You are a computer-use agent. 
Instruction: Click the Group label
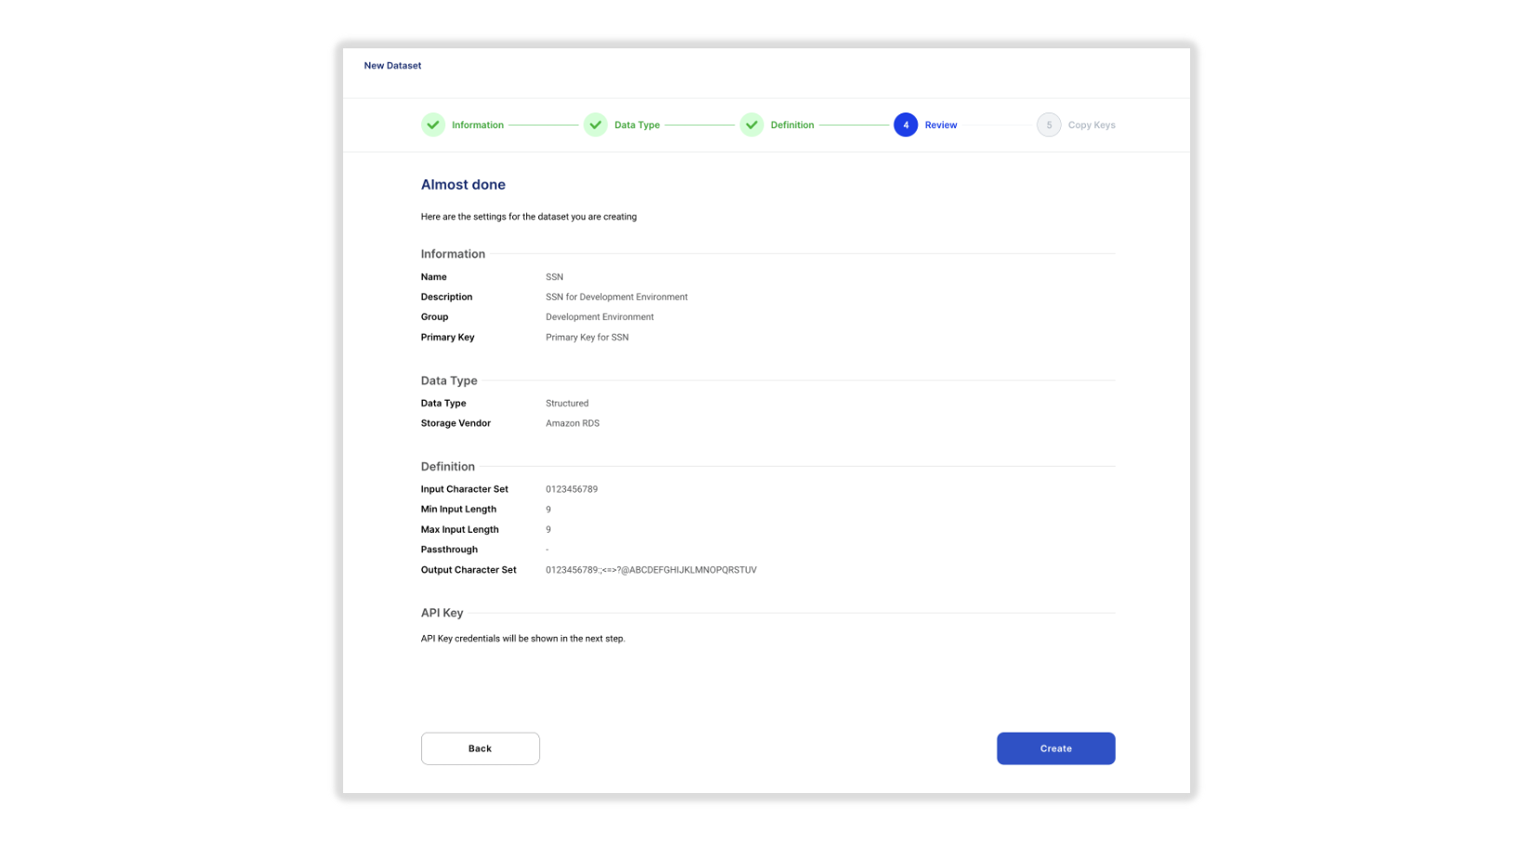(434, 317)
